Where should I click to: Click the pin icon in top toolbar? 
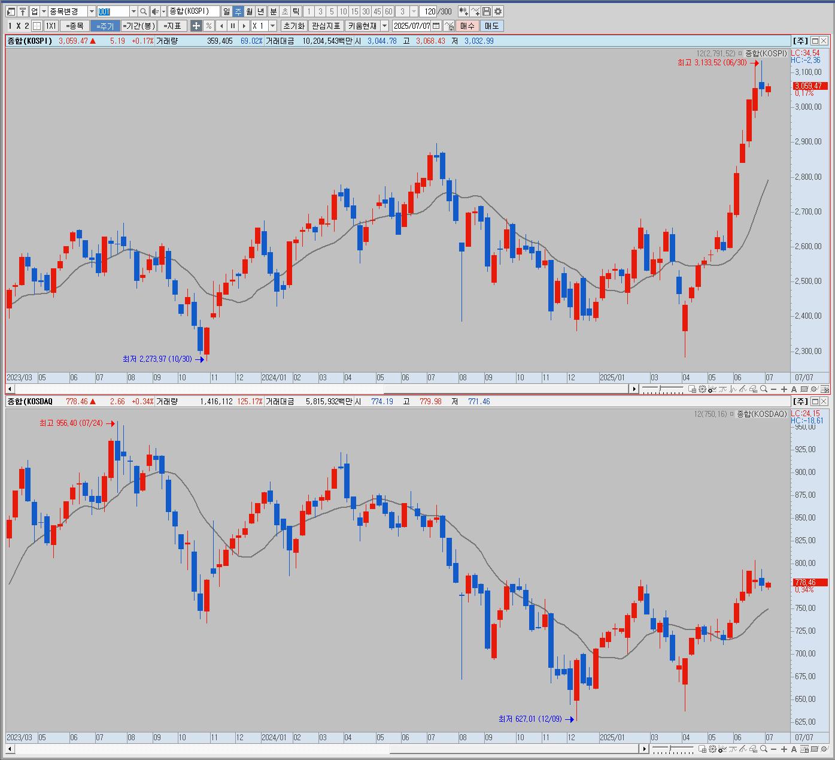[x=23, y=11]
